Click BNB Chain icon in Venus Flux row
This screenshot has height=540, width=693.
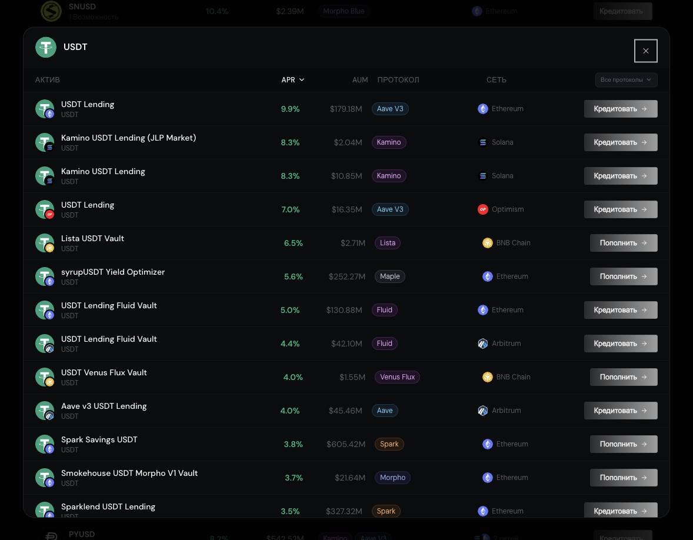point(488,377)
